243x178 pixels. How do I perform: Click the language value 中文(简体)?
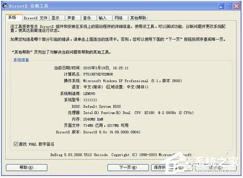[x=93, y=87]
